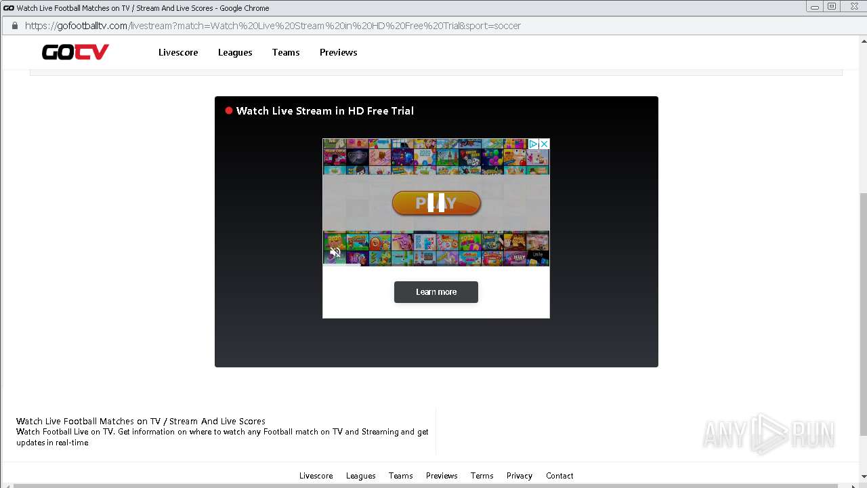Unmute the ad video speaker icon
Image resolution: width=867 pixels, height=488 pixels.
(x=335, y=253)
